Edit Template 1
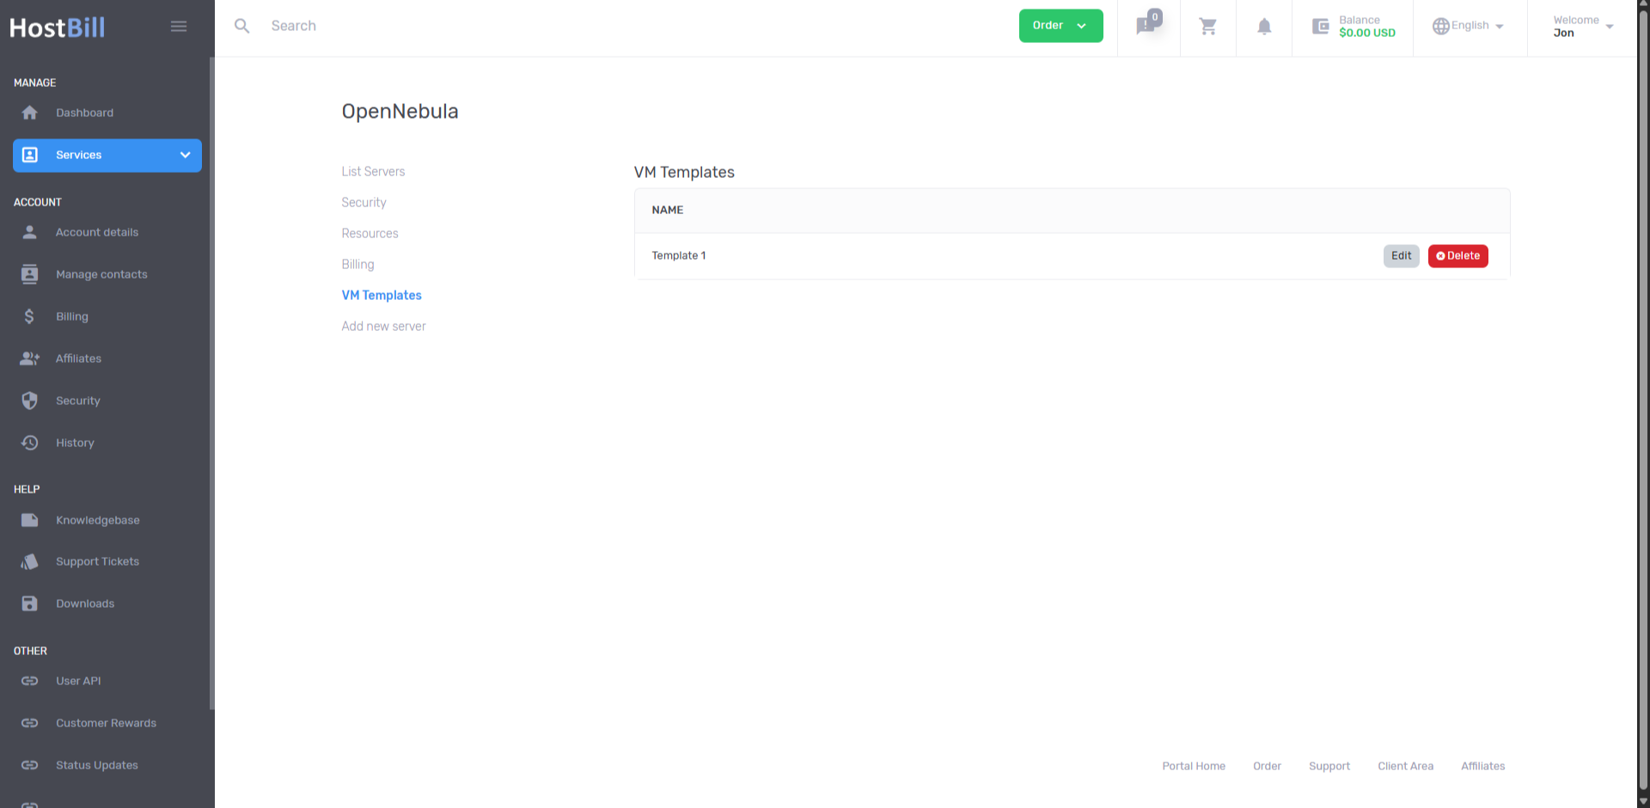 [1401, 256]
